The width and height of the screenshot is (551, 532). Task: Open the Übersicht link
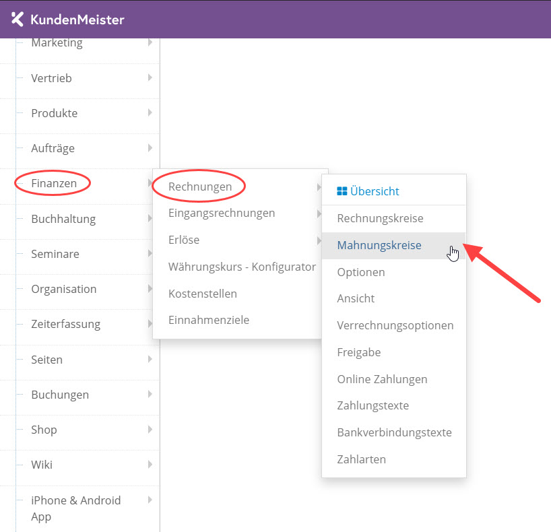375,191
